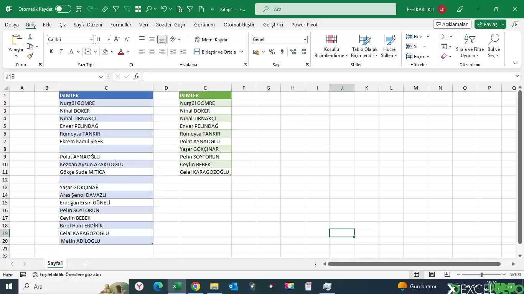Open the Power Pivot tab
This screenshot has width=524, height=294.
pyautogui.click(x=305, y=24)
